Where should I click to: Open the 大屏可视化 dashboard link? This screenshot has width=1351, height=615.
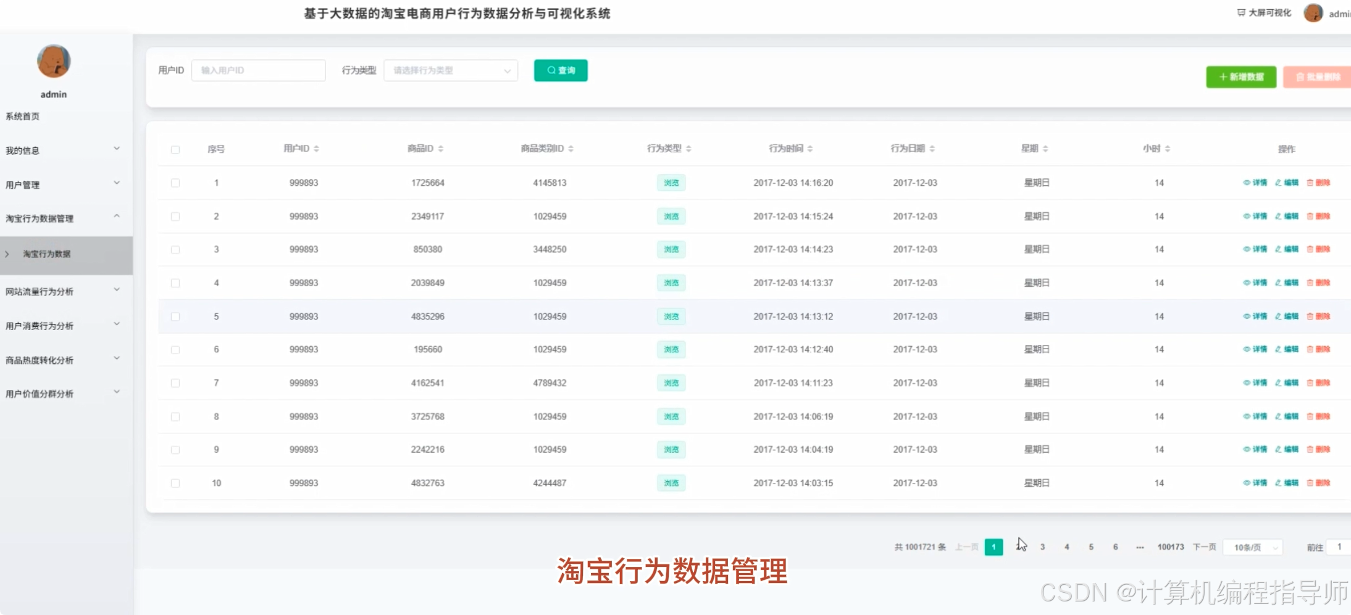pos(1264,12)
